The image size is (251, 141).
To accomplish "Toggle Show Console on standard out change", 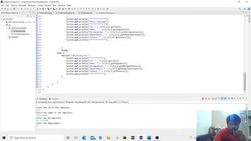I will pyautogui.click(x=222, y=98).
